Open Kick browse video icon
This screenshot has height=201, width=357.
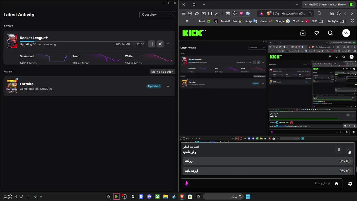tap(303, 33)
